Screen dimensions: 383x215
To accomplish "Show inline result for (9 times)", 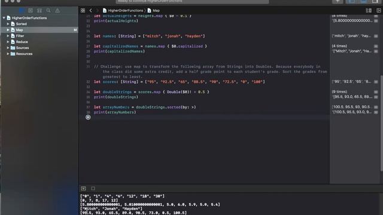I will [376, 92].
